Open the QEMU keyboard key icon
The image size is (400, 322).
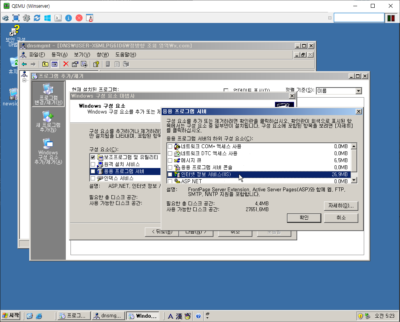tap(58, 18)
